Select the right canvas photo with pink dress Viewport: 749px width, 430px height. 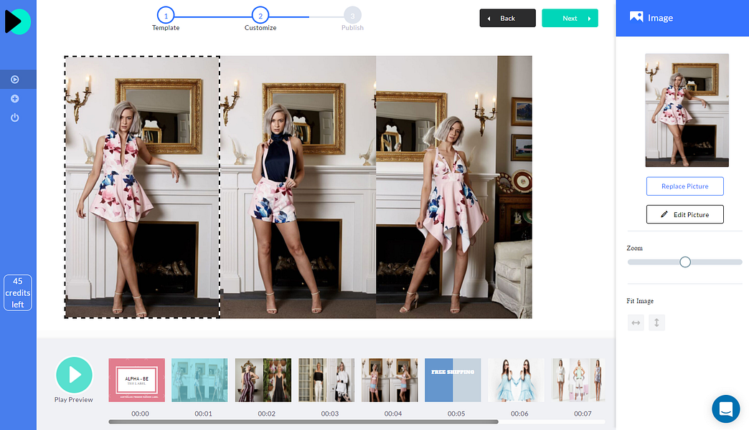tap(454, 187)
